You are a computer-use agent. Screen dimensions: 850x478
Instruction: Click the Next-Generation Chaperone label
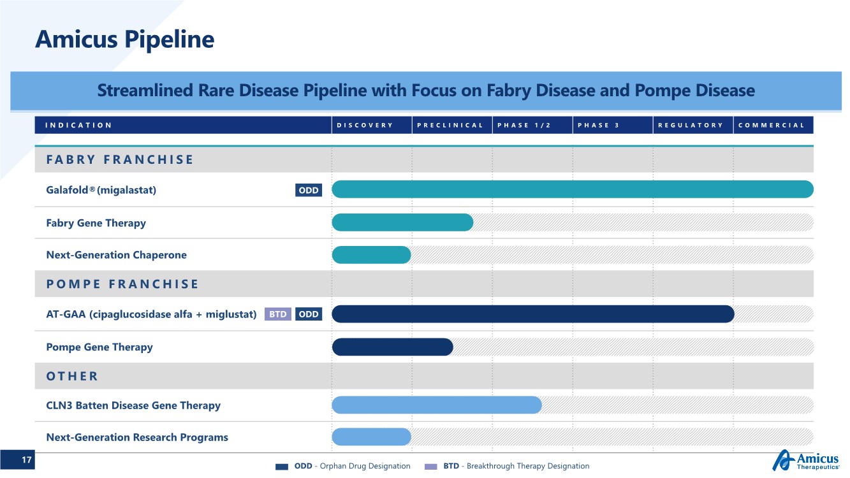[x=116, y=255]
